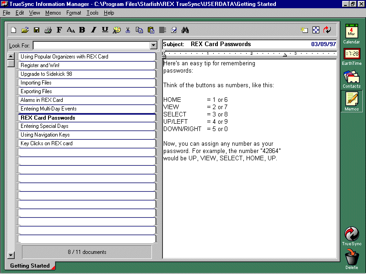Click the ruler left indent marker
Image resolution: width=366 pixels, height=274 pixels.
tap(164, 54)
